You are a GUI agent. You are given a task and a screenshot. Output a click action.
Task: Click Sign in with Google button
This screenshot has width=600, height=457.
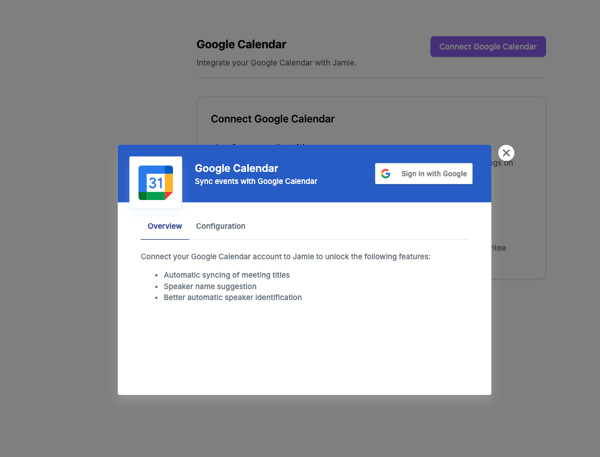pyautogui.click(x=424, y=174)
